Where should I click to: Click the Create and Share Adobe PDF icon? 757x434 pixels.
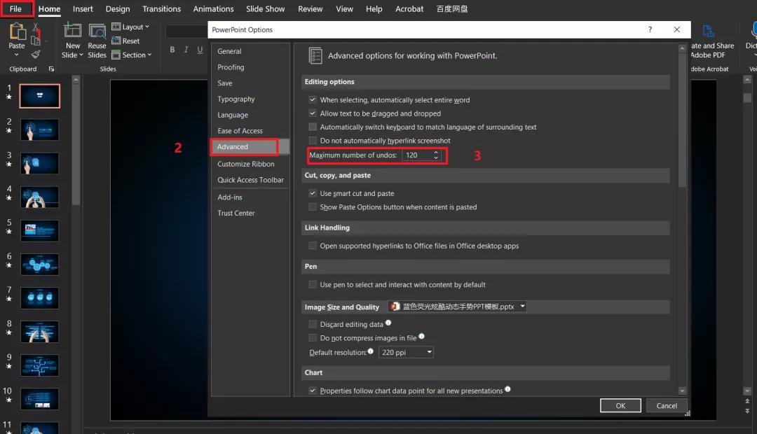pyautogui.click(x=708, y=31)
